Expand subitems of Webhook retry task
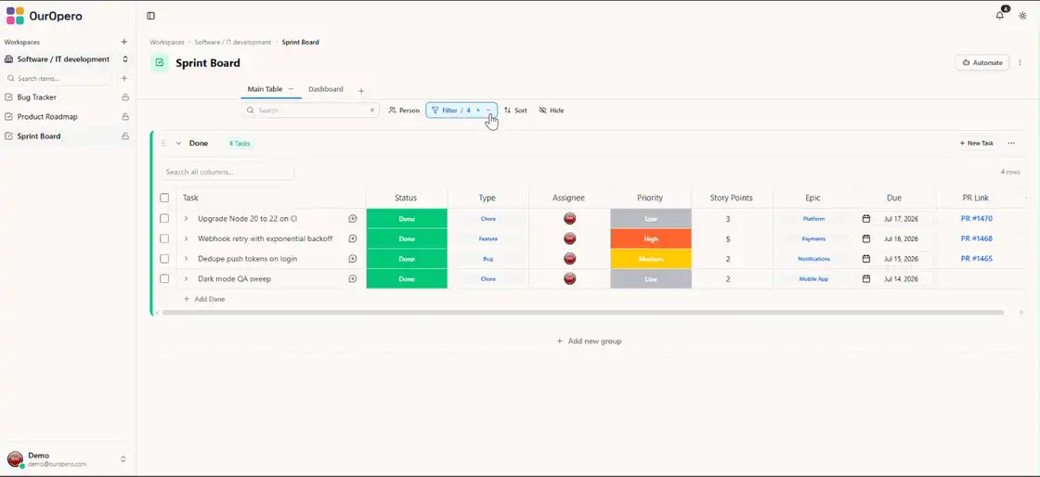 click(186, 238)
